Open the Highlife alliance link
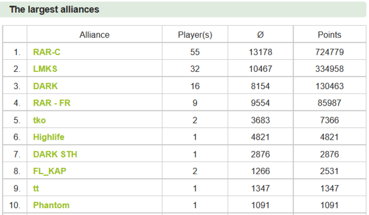369x215 pixels. click(x=48, y=137)
